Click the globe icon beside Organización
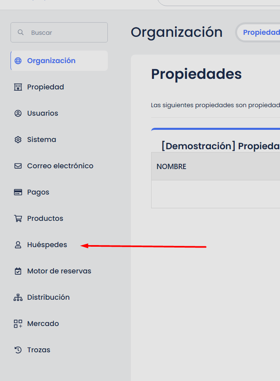280x381 pixels. 18,61
